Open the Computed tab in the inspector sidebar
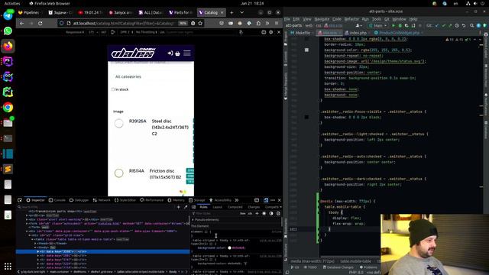Image resolution: width=489 pixels, height=275 pixels. coord(235,207)
